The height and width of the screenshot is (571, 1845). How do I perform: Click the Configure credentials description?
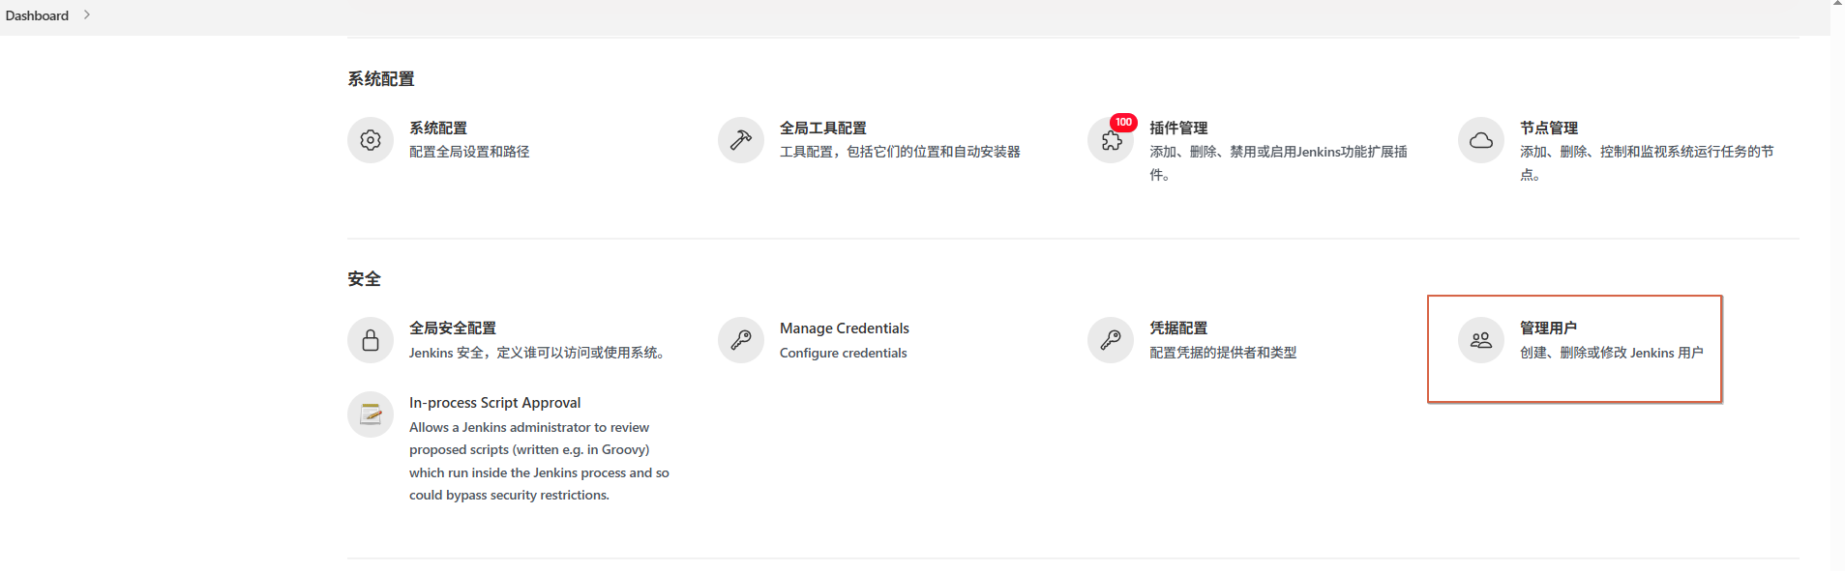click(x=844, y=353)
